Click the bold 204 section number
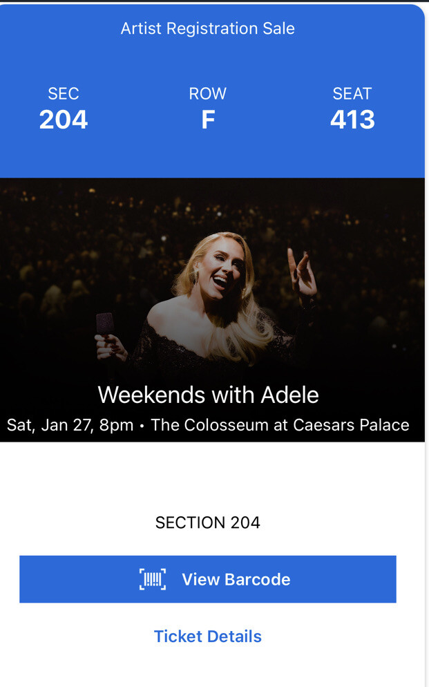Image resolution: width=429 pixels, height=687 pixels. pos(63,120)
